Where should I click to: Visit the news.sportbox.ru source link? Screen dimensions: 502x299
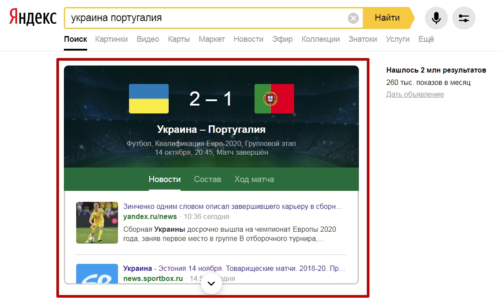[153, 278]
